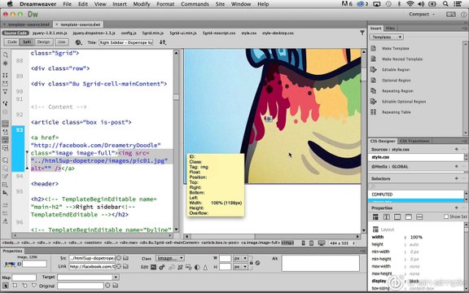Add a new CSS source

[457, 149]
